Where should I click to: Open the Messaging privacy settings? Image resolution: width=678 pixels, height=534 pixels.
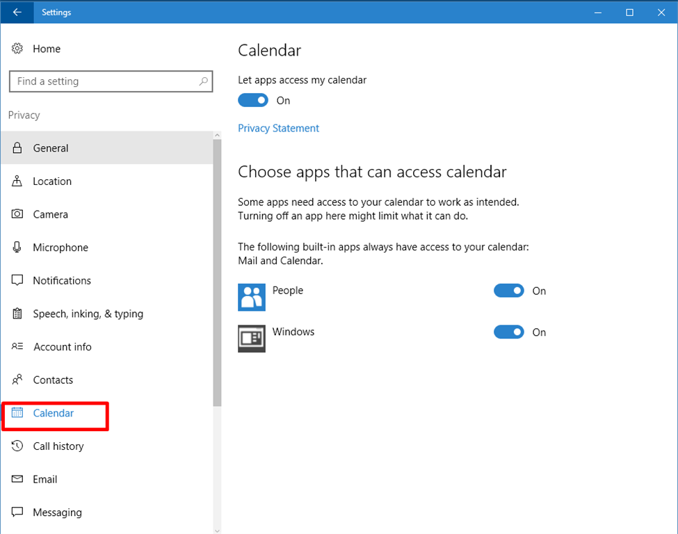57,512
